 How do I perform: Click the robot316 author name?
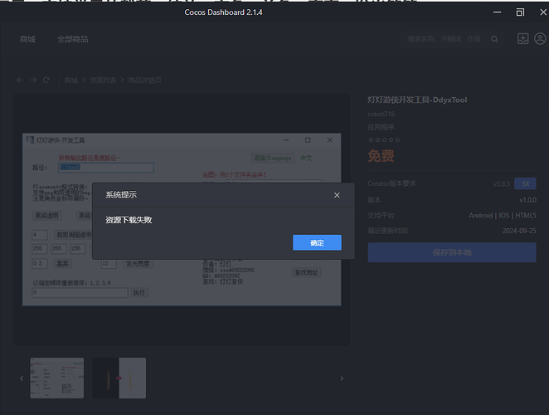pyautogui.click(x=381, y=114)
